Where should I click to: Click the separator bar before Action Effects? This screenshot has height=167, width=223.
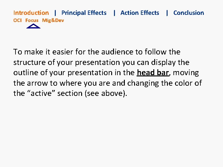(x=114, y=13)
